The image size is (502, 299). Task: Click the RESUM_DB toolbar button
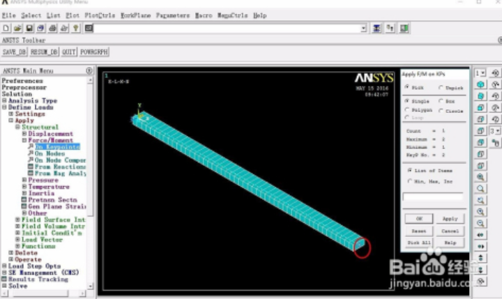(x=44, y=52)
